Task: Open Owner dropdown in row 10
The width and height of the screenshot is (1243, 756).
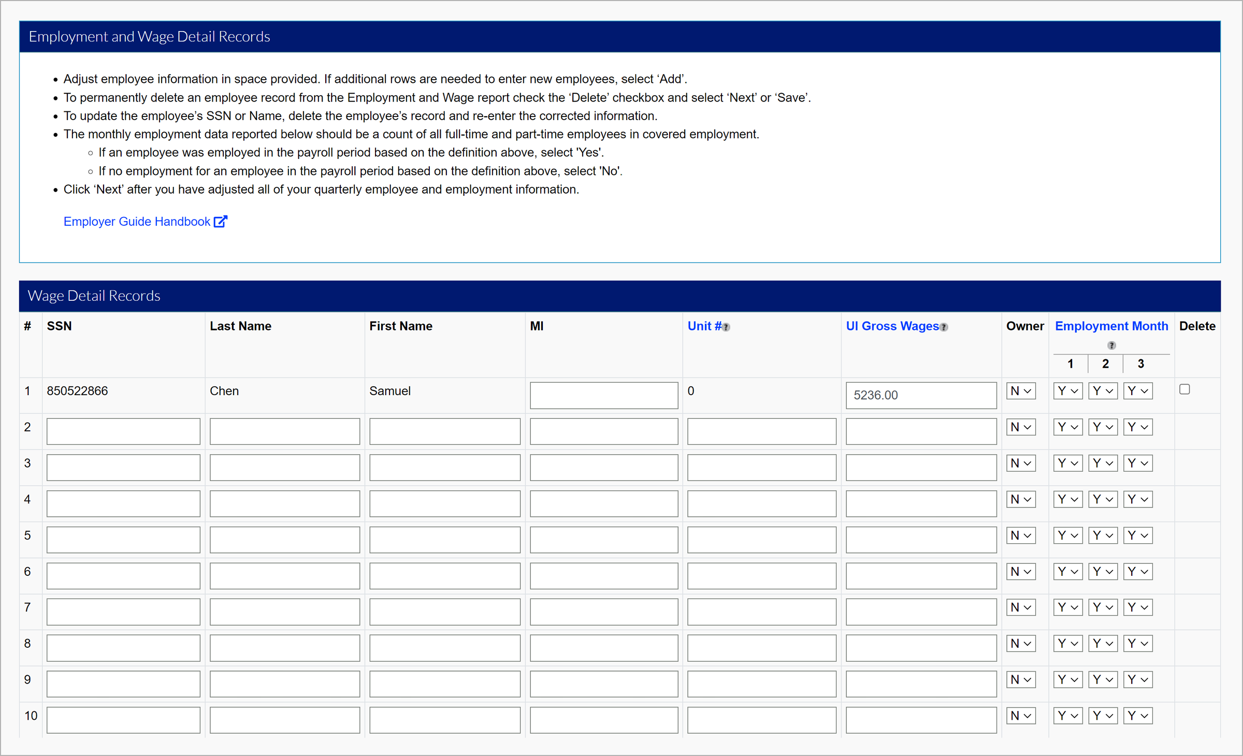Action: (1020, 716)
